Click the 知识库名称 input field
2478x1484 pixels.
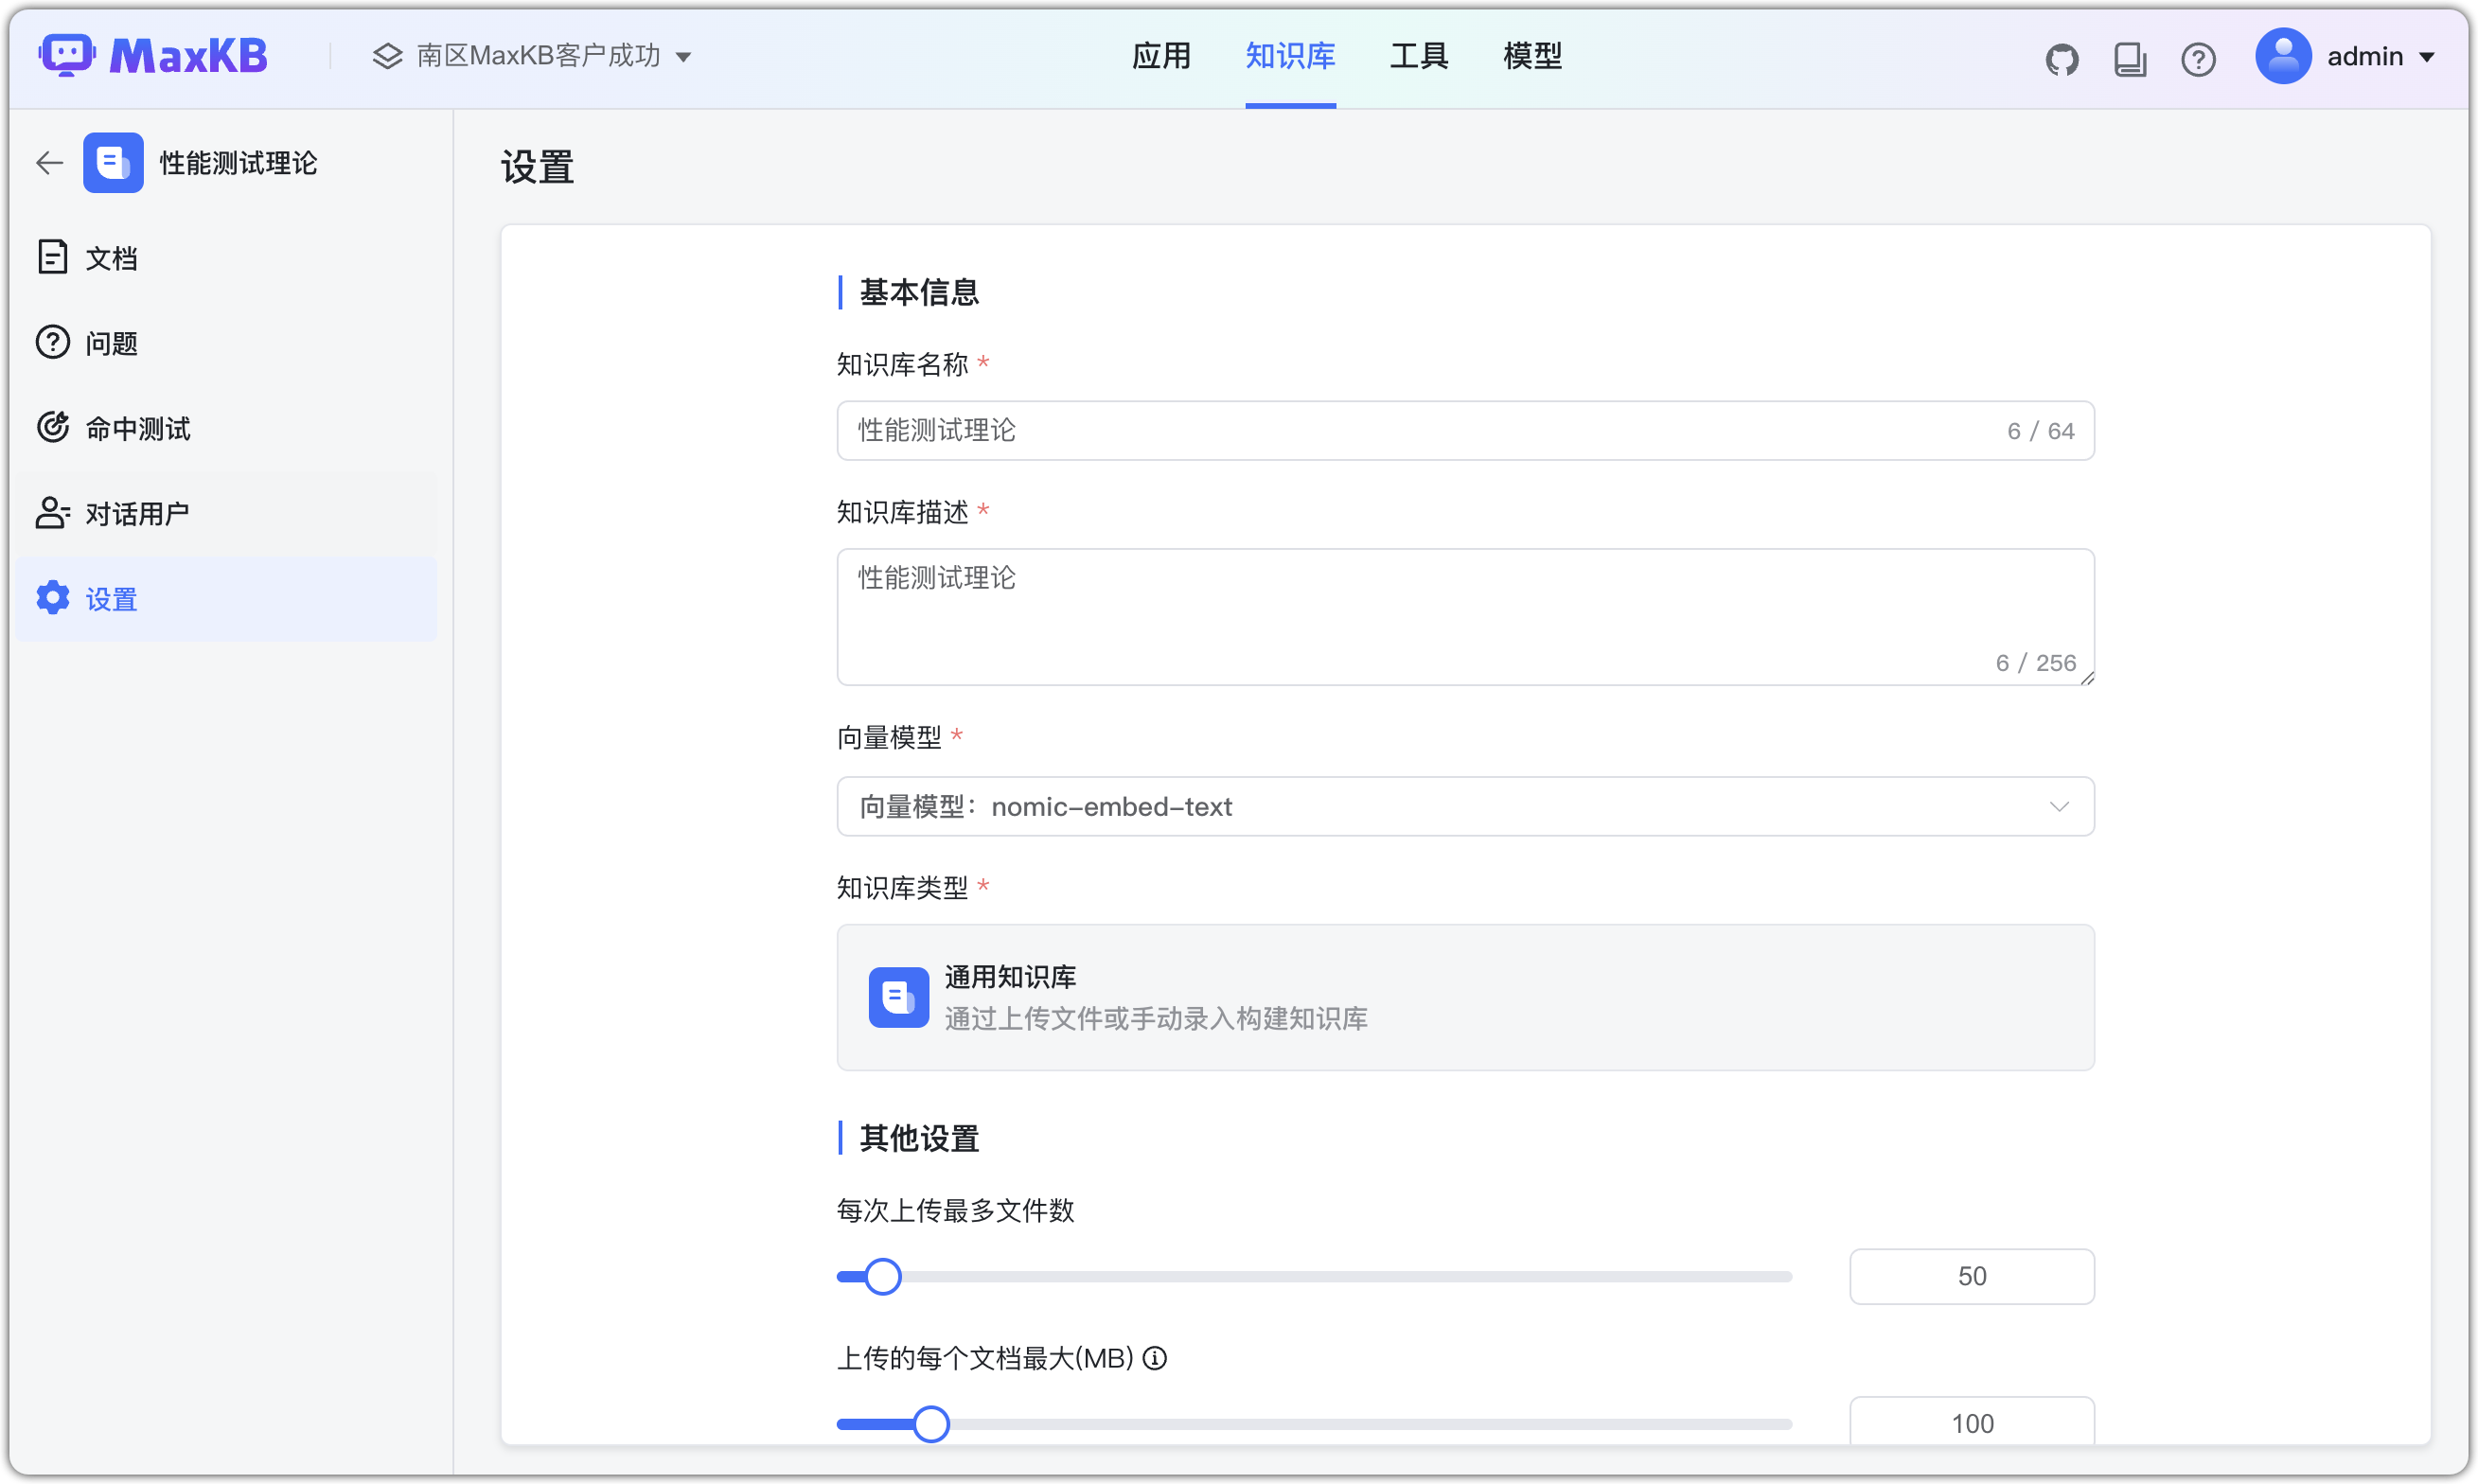click(1465, 430)
